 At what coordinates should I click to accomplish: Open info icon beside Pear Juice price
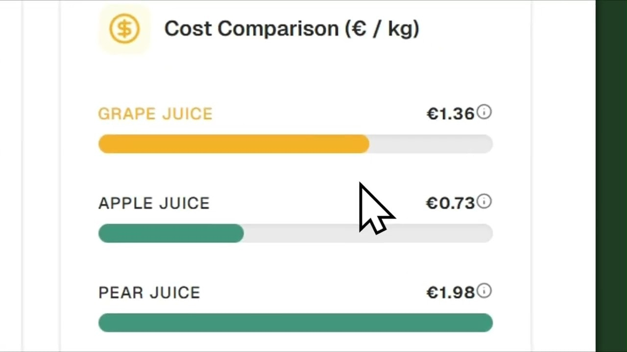click(x=484, y=291)
